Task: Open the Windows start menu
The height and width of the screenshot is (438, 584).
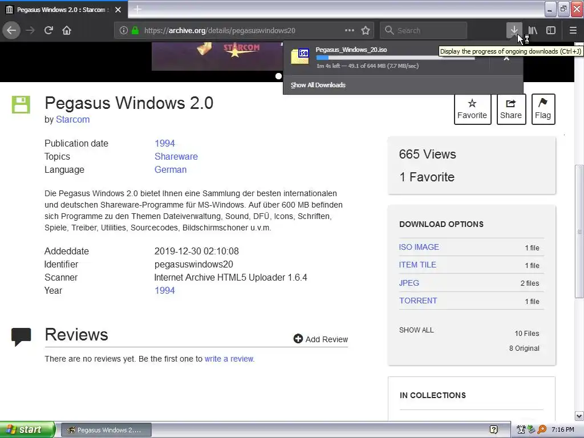Action: tap(27, 429)
